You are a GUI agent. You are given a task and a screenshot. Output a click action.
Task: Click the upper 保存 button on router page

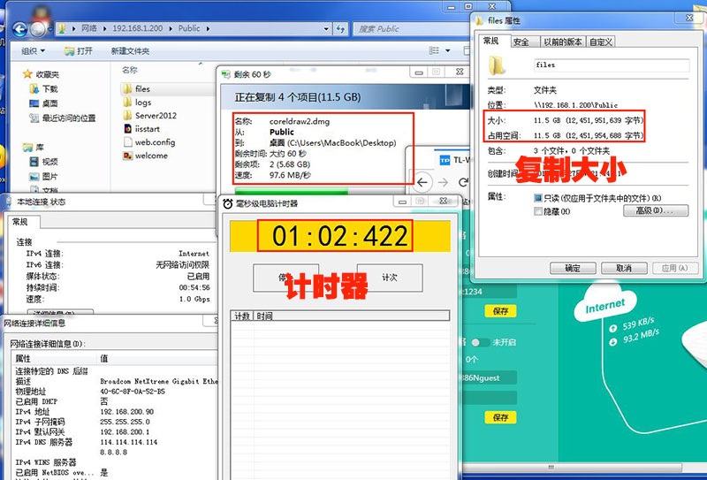(500, 311)
